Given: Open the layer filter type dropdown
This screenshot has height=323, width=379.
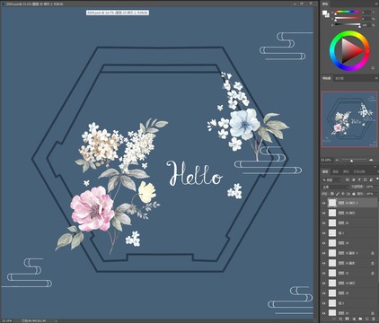Looking at the screenshot, I should [331, 179].
